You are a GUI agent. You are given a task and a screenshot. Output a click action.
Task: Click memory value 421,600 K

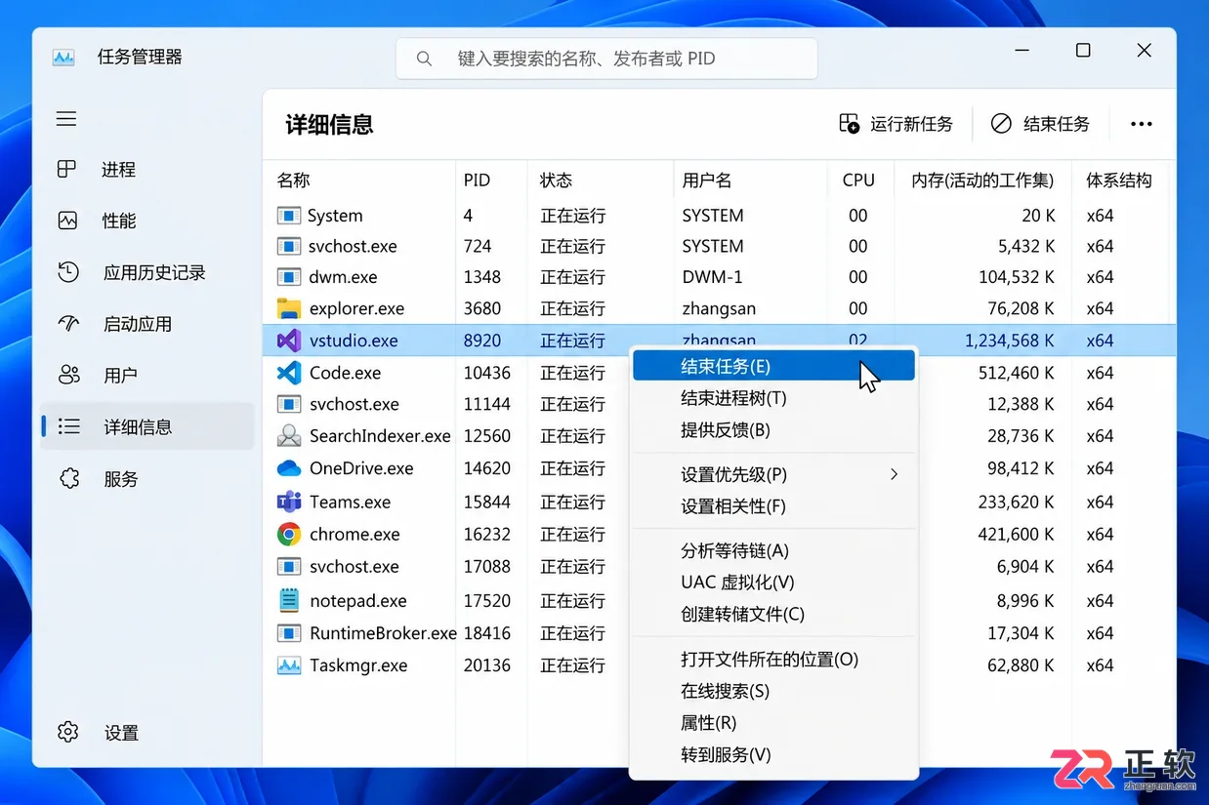[x=1017, y=534]
